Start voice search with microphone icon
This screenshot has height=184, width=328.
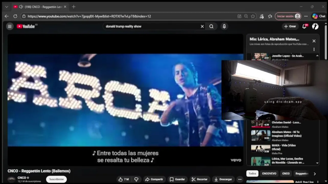coord(224,26)
